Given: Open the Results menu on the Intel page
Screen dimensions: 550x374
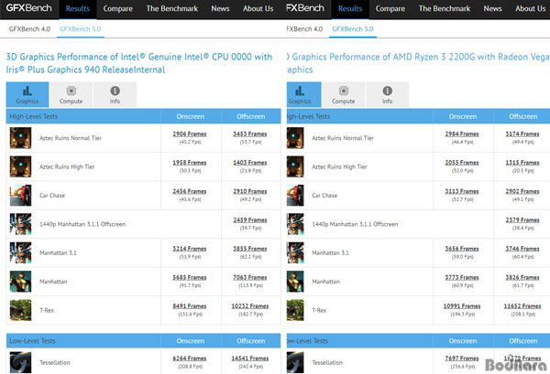Looking at the screenshot, I should point(78,9).
